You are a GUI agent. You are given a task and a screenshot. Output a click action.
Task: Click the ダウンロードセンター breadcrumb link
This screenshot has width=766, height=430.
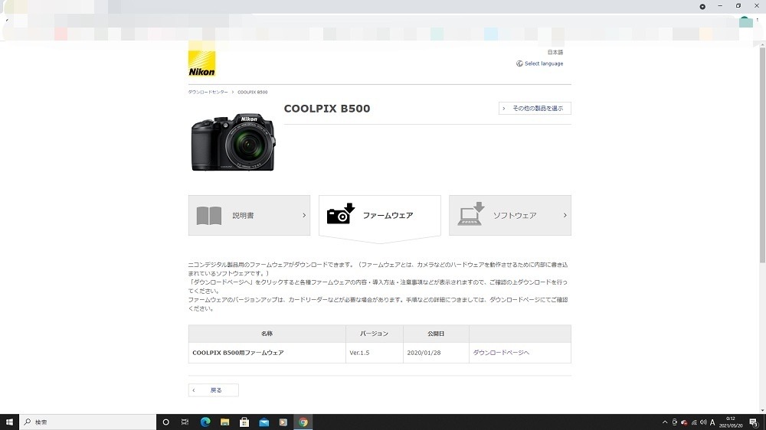pos(208,92)
